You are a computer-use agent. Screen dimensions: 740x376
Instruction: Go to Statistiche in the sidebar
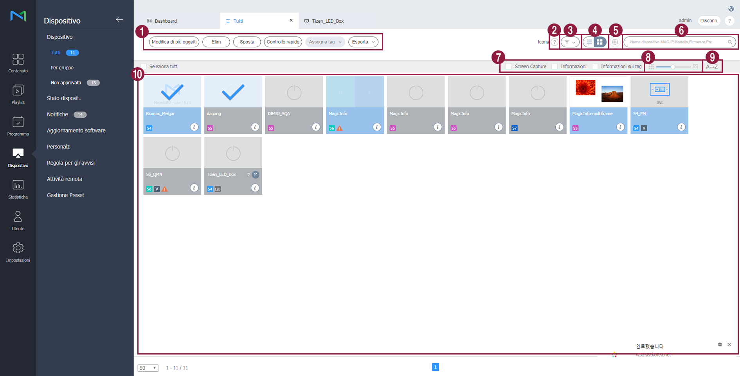18,189
